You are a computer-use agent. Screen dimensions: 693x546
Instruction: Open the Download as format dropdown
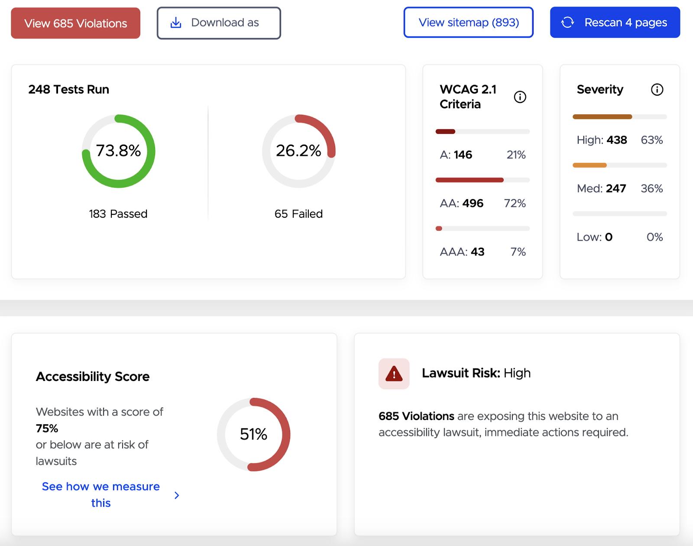click(x=219, y=23)
